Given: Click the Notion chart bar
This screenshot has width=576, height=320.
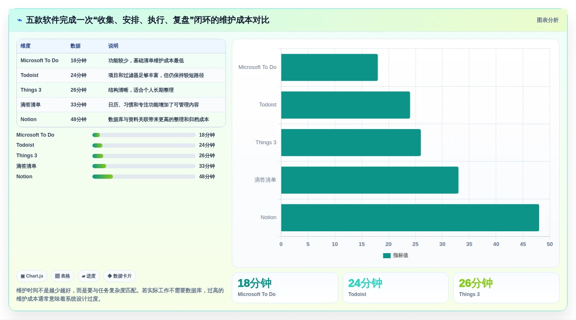Looking at the screenshot, I should point(410,218).
